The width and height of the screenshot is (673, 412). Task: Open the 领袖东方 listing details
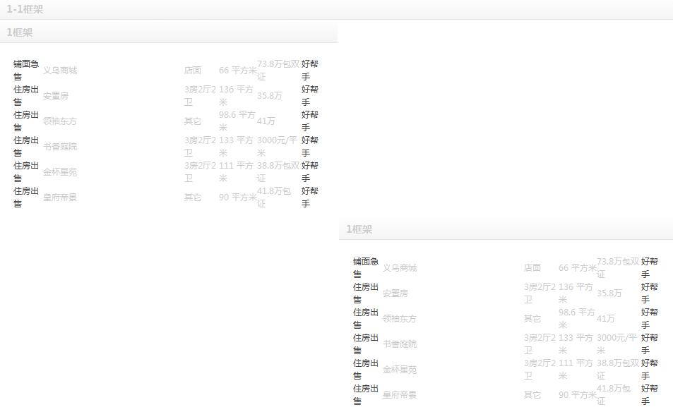pyautogui.click(x=61, y=121)
